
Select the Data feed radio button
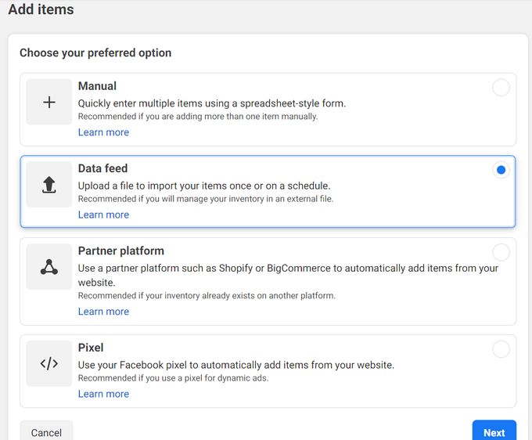501,170
